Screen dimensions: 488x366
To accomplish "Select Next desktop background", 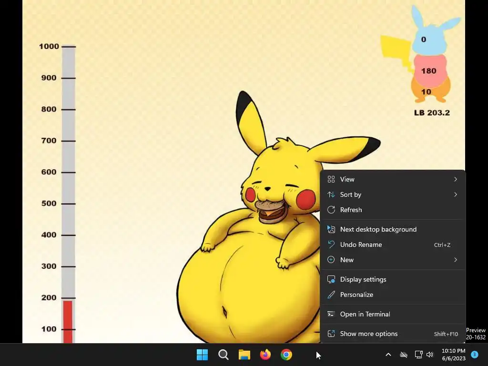I will coord(393,229).
